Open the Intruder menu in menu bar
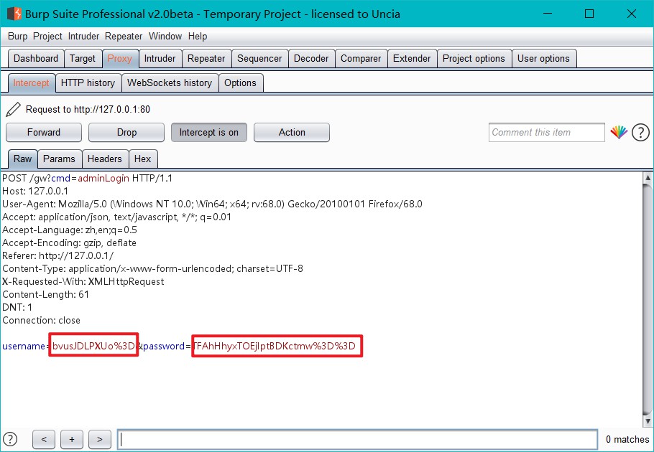 [84, 37]
